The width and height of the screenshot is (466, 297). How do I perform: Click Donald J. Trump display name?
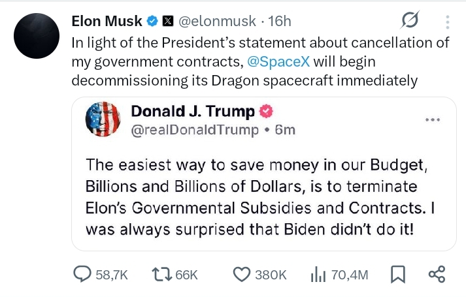click(193, 112)
